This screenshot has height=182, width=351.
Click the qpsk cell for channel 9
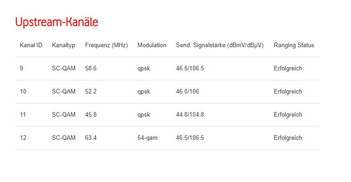coord(143,69)
